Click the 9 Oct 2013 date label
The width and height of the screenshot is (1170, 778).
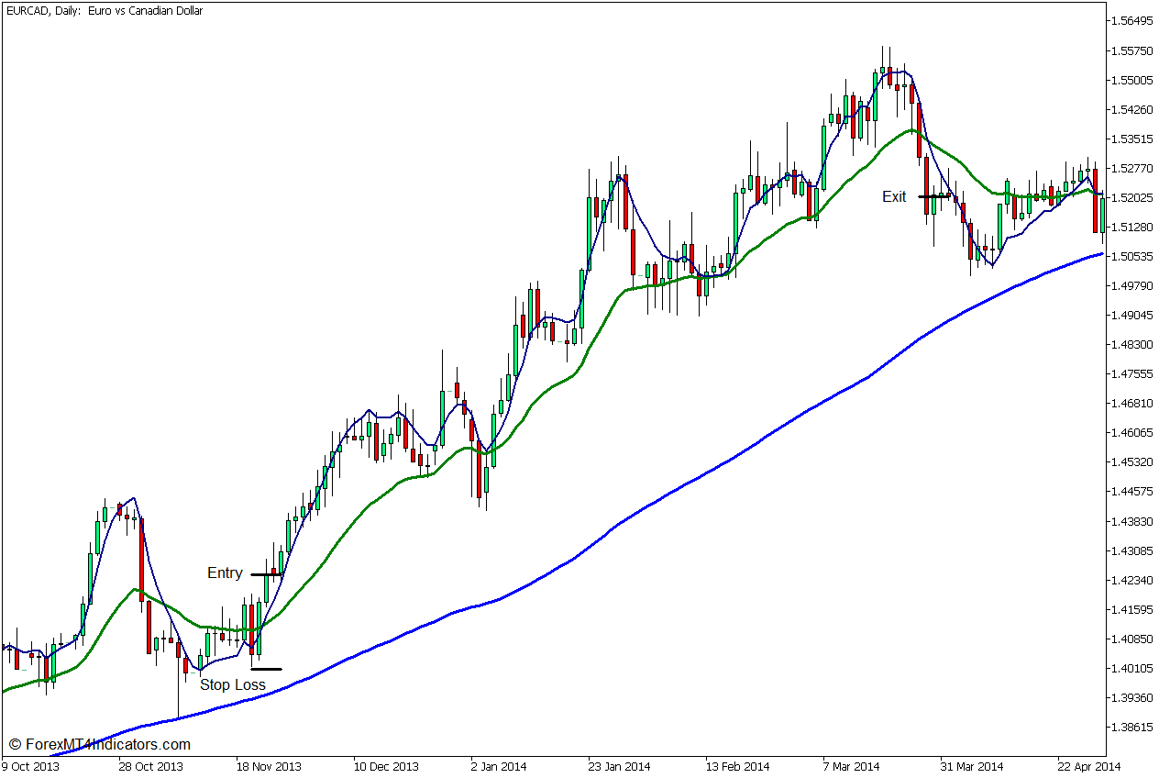[33, 766]
